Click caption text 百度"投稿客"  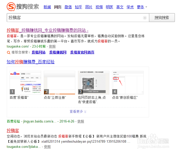coord(19,97)
